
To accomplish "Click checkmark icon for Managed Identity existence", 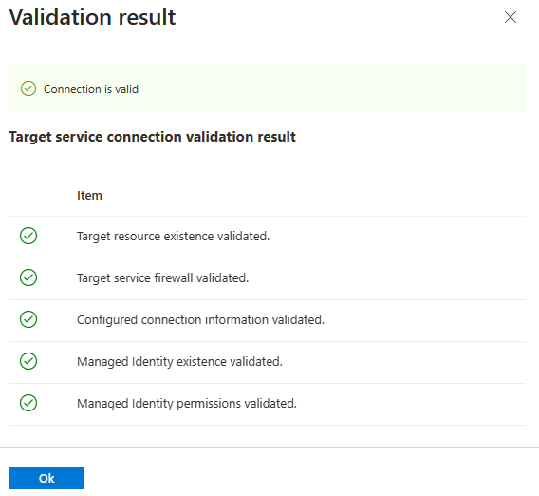I will (x=28, y=361).
